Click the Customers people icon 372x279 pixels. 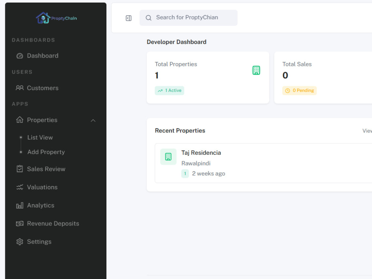20,88
